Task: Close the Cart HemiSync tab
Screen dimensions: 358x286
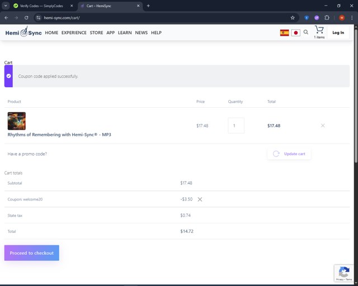Action: [138, 6]
